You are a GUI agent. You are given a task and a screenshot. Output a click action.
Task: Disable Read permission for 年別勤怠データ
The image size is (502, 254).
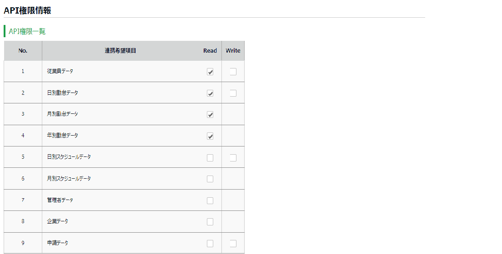coord(210,136)
